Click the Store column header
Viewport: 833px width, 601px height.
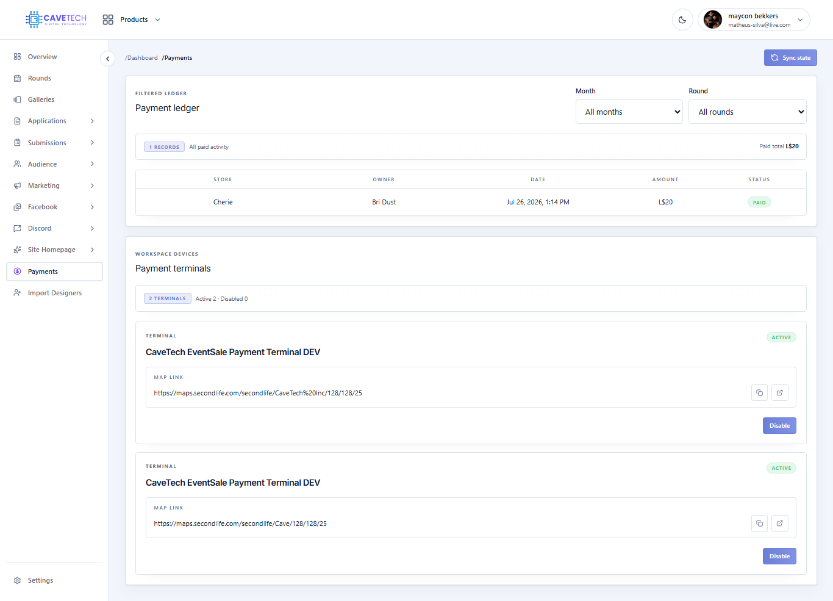223,179
